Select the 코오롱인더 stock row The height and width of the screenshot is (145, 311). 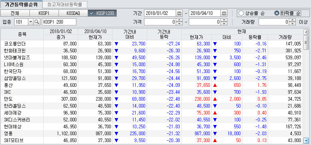point(152,44)
